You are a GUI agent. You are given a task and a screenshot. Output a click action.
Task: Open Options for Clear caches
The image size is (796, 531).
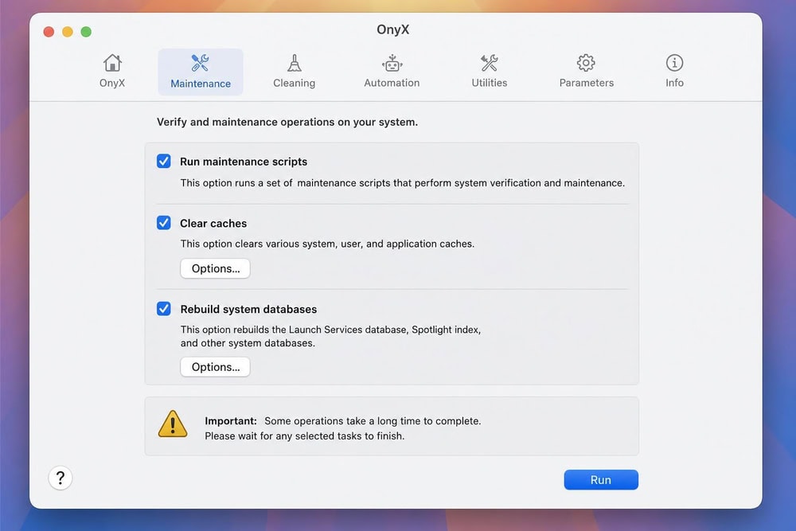point(215,268)
